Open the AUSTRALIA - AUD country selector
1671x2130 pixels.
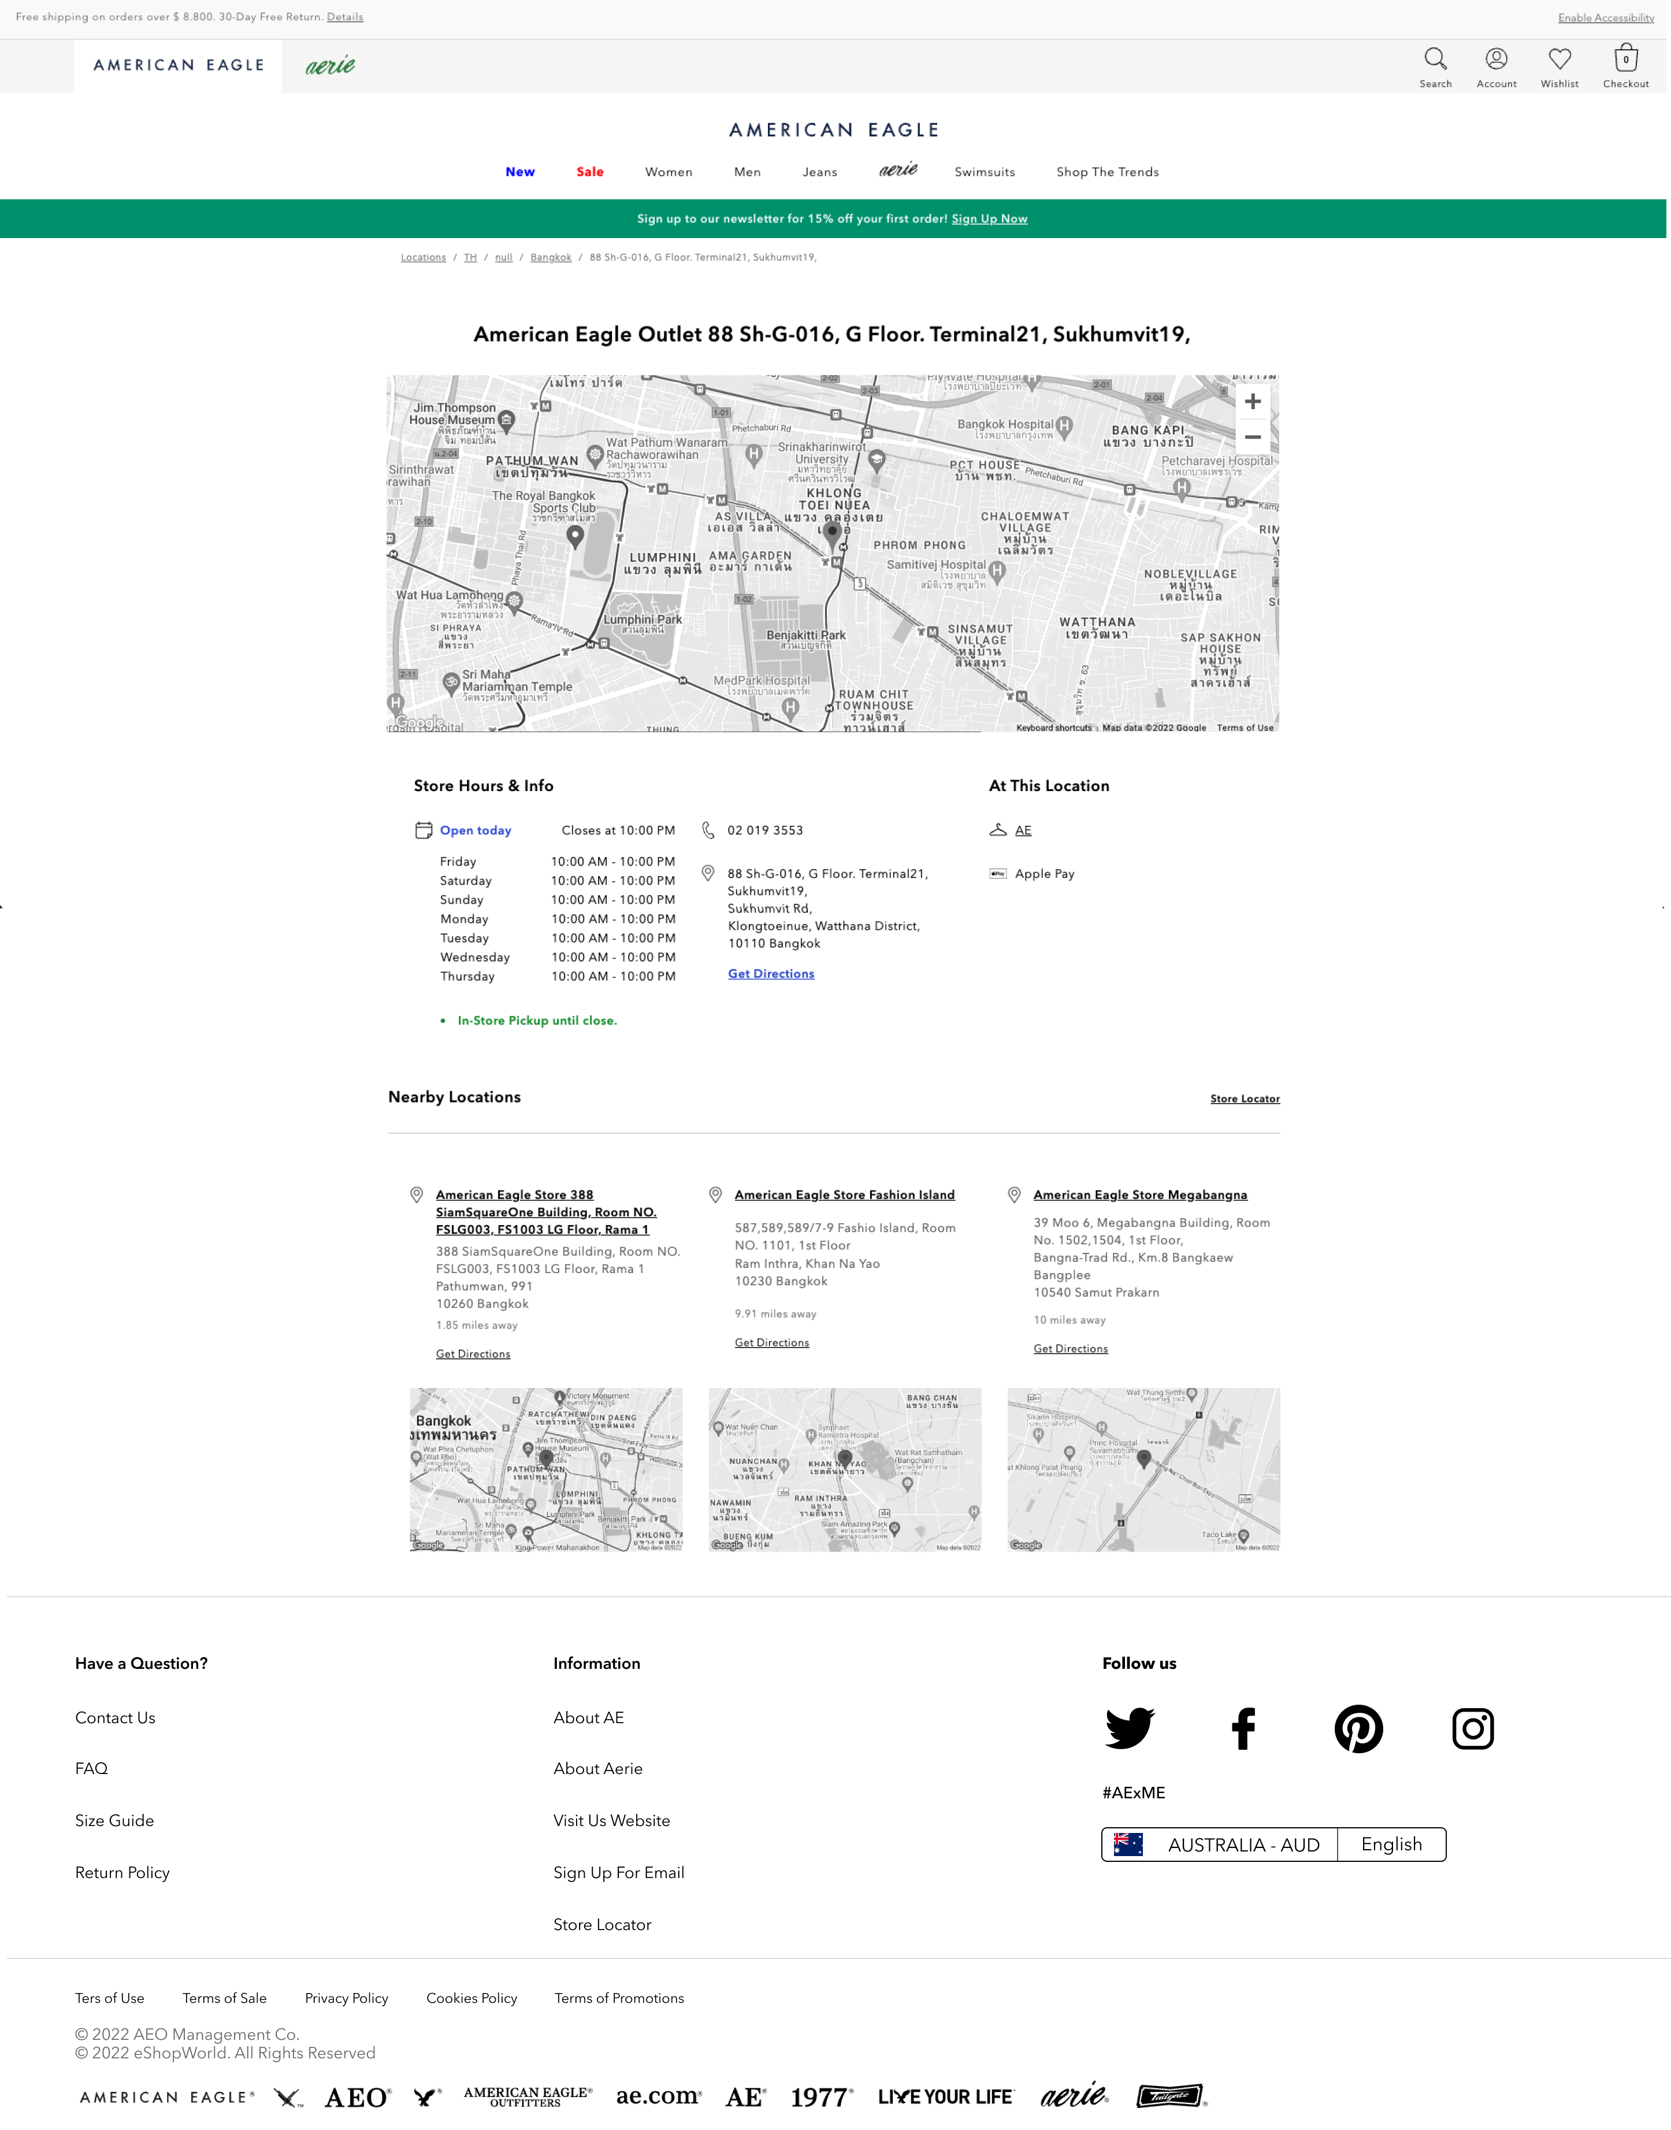pyautogui.click(x=1220, y=1845)
